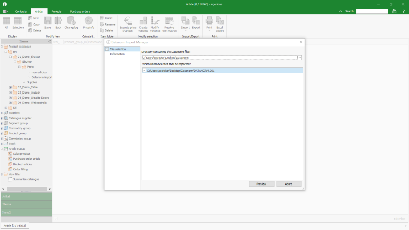Click Modify variants
The width and height of the screenshot is (409, 230).
pos(155,24)
